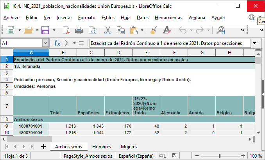Select the Clone Formatting paintbrush
Screen dimensions: 265x160
tap(154, 30)
